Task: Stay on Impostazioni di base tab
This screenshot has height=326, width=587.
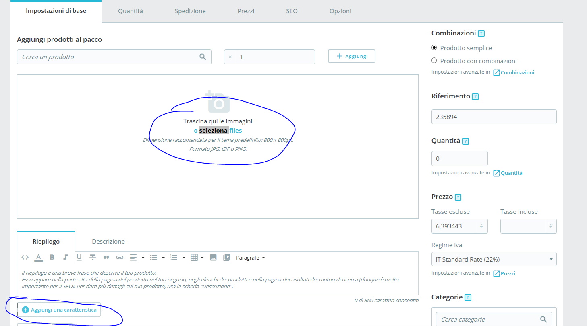Action: click(56, 11)
